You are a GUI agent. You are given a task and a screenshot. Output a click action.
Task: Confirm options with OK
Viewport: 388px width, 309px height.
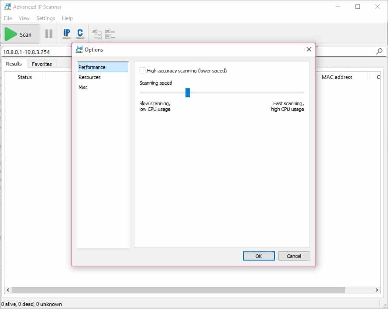point(259,256)
